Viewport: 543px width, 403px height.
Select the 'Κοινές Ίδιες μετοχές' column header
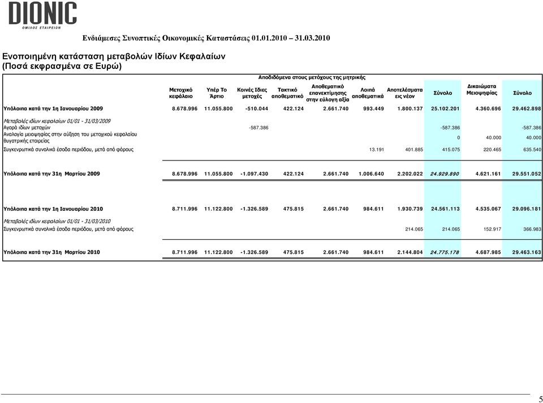[x=252, y=93]
